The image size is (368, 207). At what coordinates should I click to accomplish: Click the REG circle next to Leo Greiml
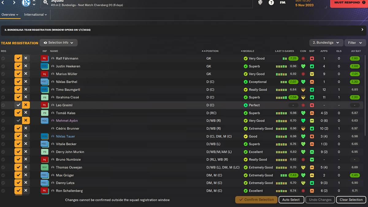pos(3,105)
